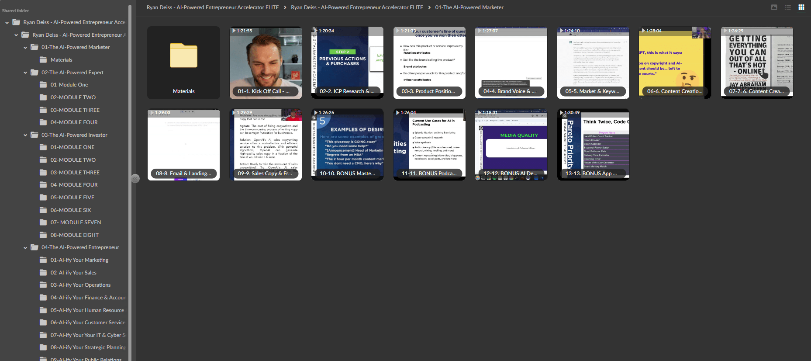Open the image slideshow view icon
Viewport: 811px width, 361px height.
tap(774, 7)
